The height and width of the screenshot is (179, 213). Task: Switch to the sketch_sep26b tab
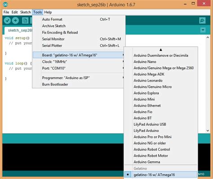19,31
